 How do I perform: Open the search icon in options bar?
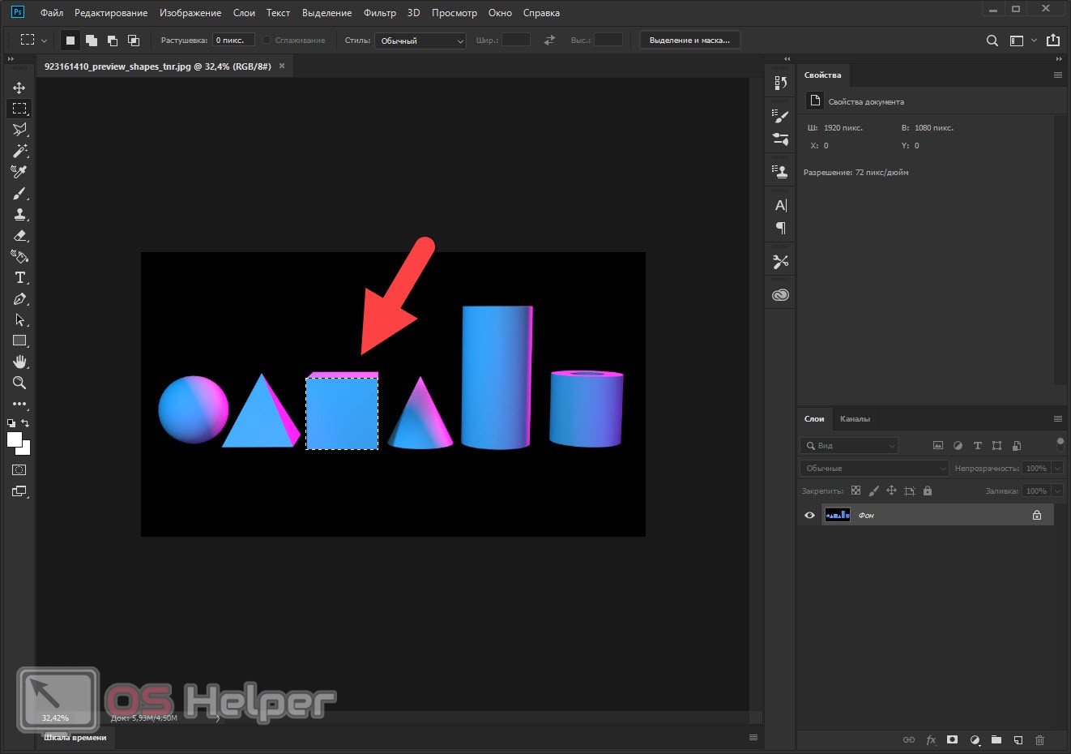[992, 41]
